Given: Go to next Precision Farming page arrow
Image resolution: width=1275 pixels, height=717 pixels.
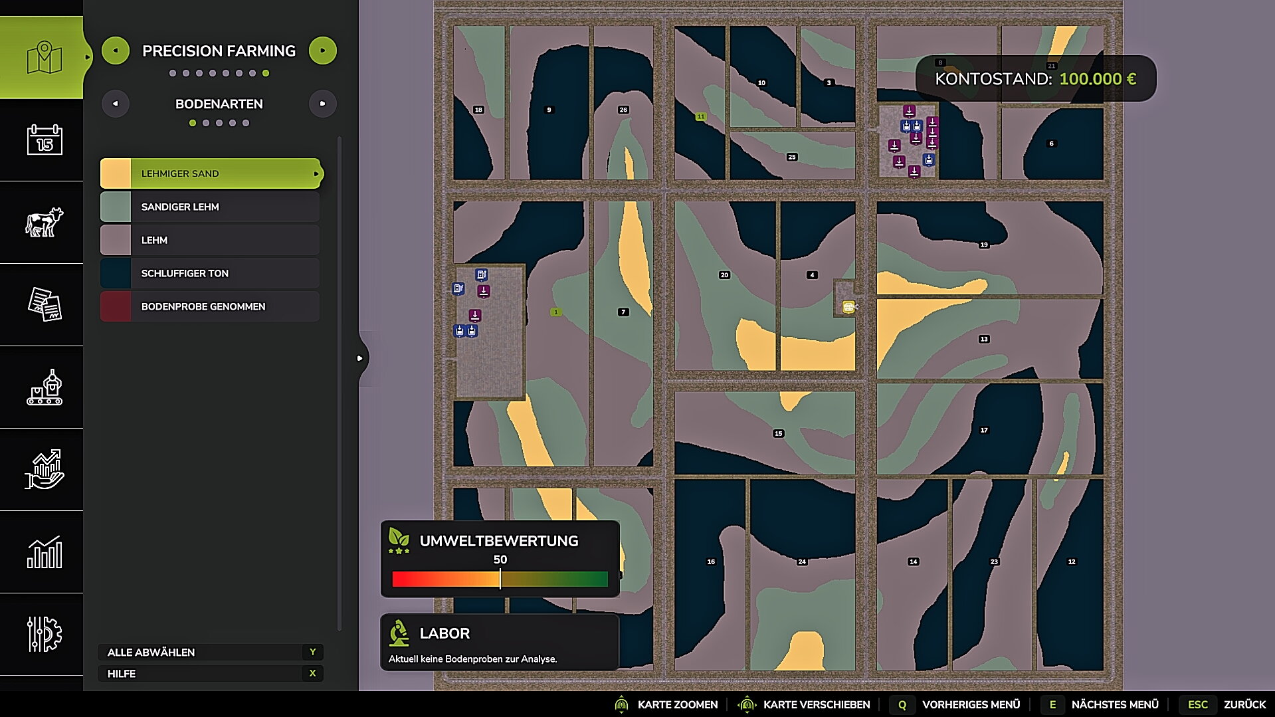Looking at the screenshot, I should pyautogui.click(x=323, y=51).
